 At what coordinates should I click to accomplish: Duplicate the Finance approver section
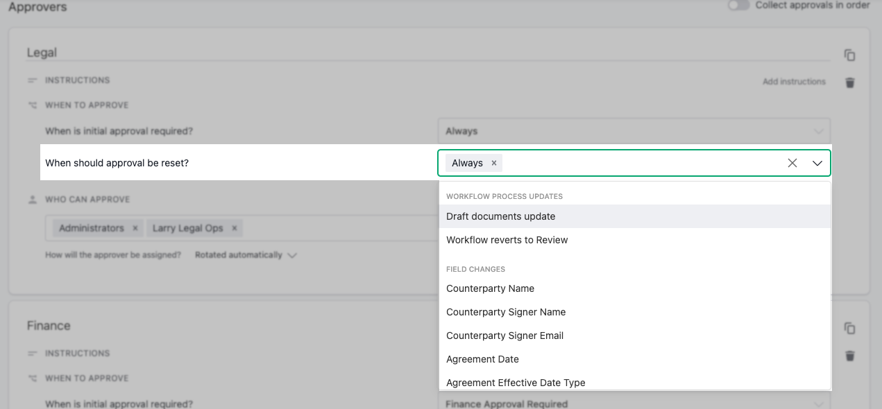[x=849, y=329]
